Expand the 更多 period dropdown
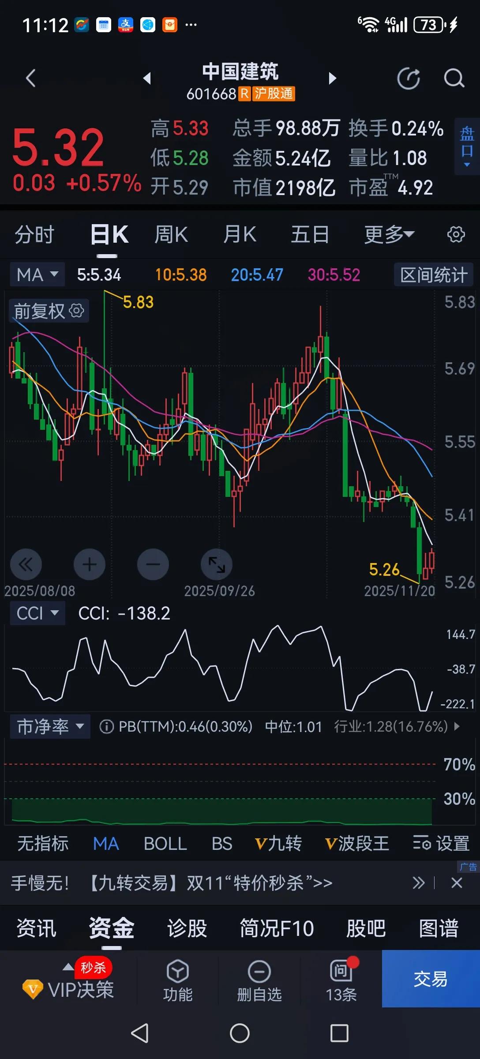Screen dimensions: 480x1059 click(x=389, y=234)
